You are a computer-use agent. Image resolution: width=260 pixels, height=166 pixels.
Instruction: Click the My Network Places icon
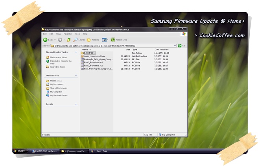pyautogui.click(x=48, y=96)
